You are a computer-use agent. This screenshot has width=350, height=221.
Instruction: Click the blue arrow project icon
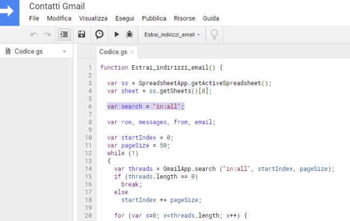9,12
